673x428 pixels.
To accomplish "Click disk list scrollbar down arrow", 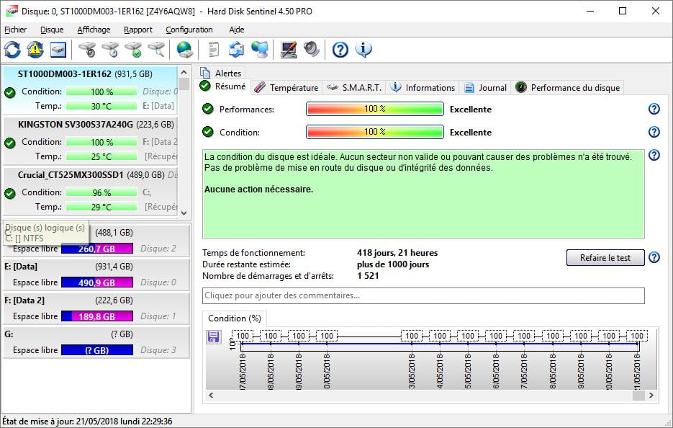I will pyautogui.click(x=184, y=213).
